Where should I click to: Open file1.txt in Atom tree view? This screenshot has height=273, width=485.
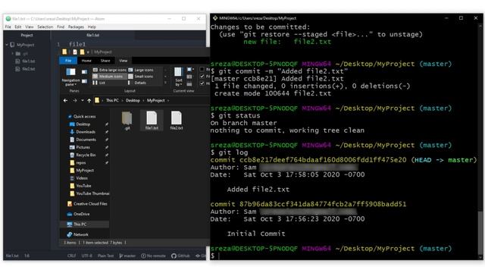tap(25, 61)
